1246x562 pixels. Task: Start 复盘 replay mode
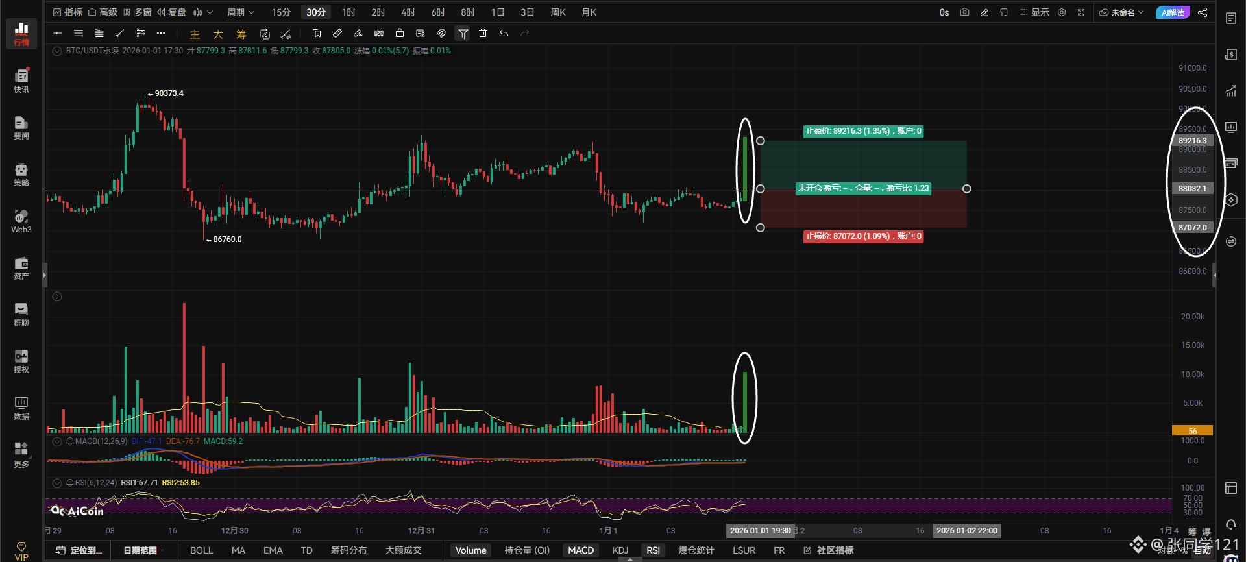(x=172, y=12)
